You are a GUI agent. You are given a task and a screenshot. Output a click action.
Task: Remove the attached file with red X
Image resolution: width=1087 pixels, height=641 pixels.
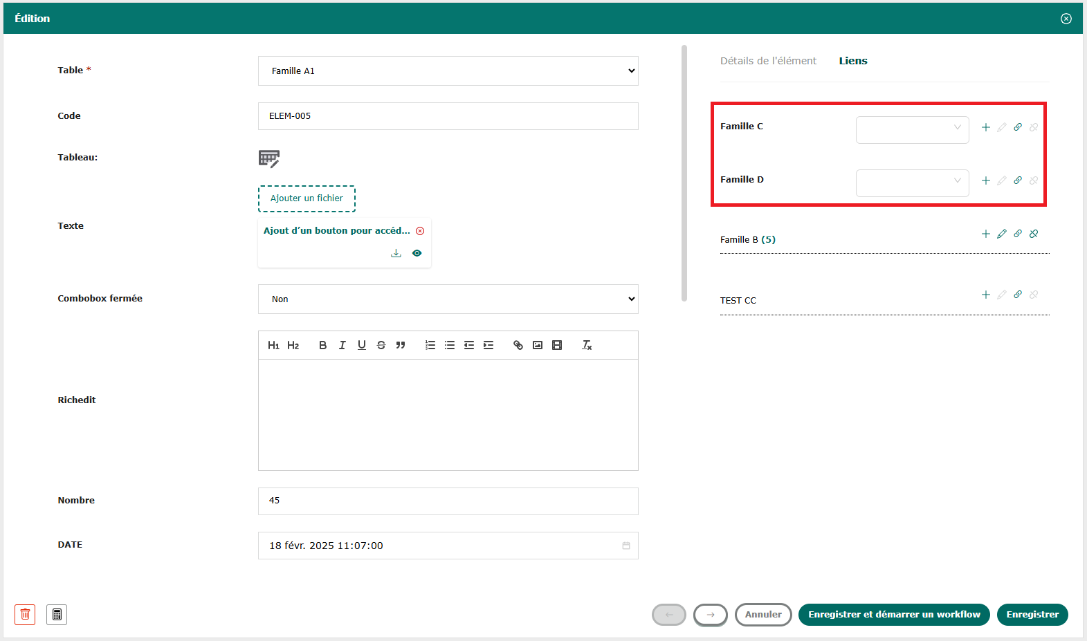[x=420, y=231]
